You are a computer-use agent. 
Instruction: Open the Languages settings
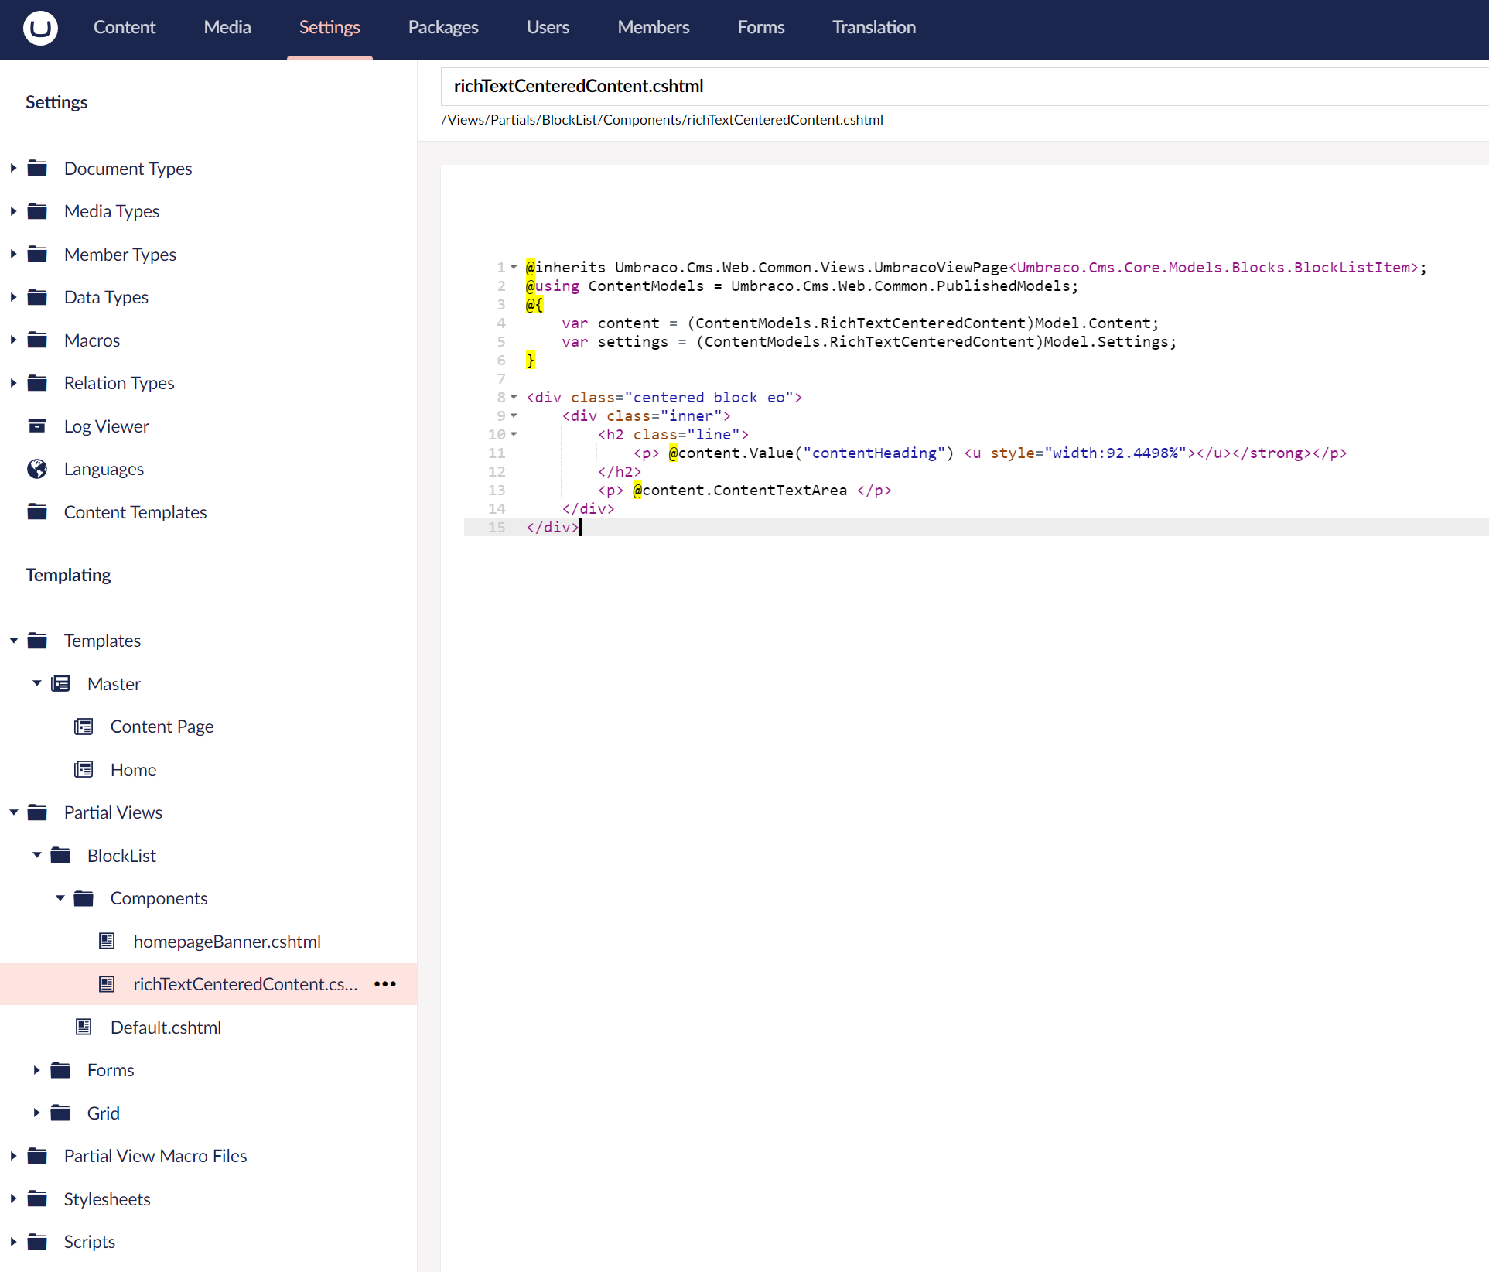tap(104, 468)
